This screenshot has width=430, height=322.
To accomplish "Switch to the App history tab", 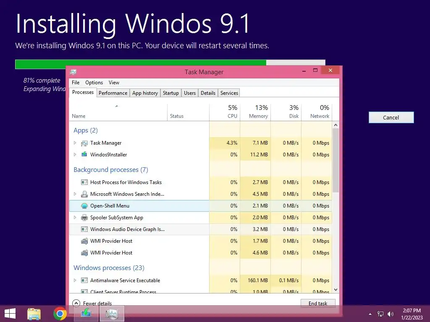I will [145, 93].
